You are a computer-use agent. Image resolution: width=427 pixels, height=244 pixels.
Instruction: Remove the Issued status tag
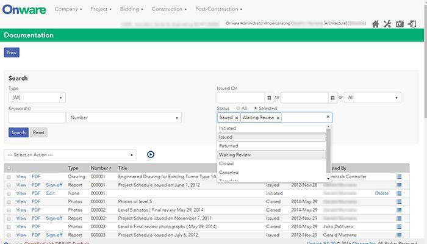pyautogui.click(x=237, y=118)
